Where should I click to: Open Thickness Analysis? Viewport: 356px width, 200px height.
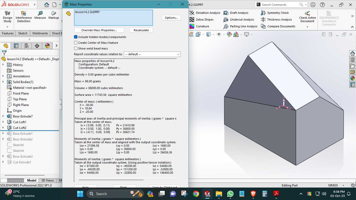coord(276,20)
